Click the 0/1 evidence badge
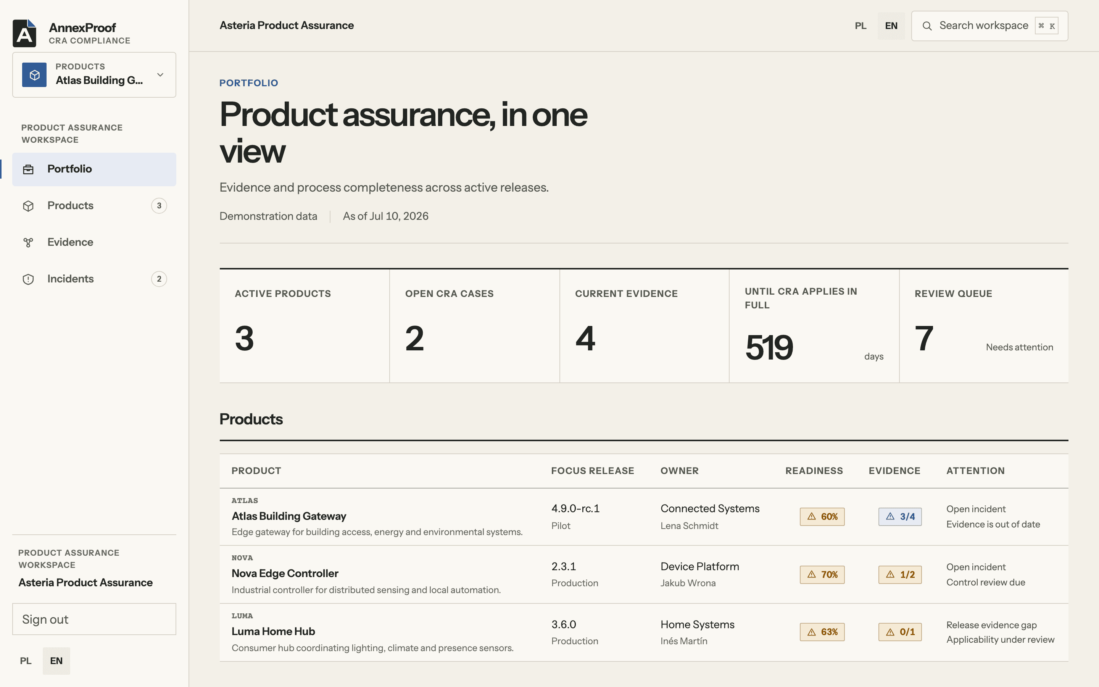This screenshot has width=1099, height=687. [x=900, y=632]
